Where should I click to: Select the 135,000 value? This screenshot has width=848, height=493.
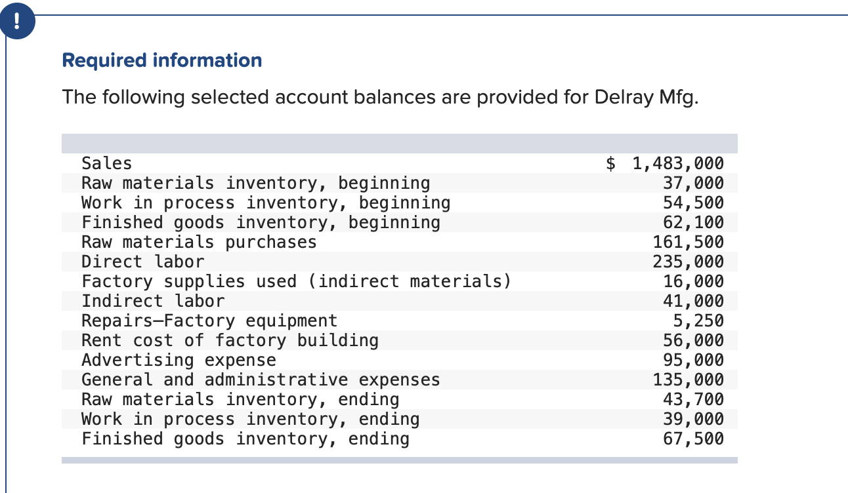coord(689,380)
